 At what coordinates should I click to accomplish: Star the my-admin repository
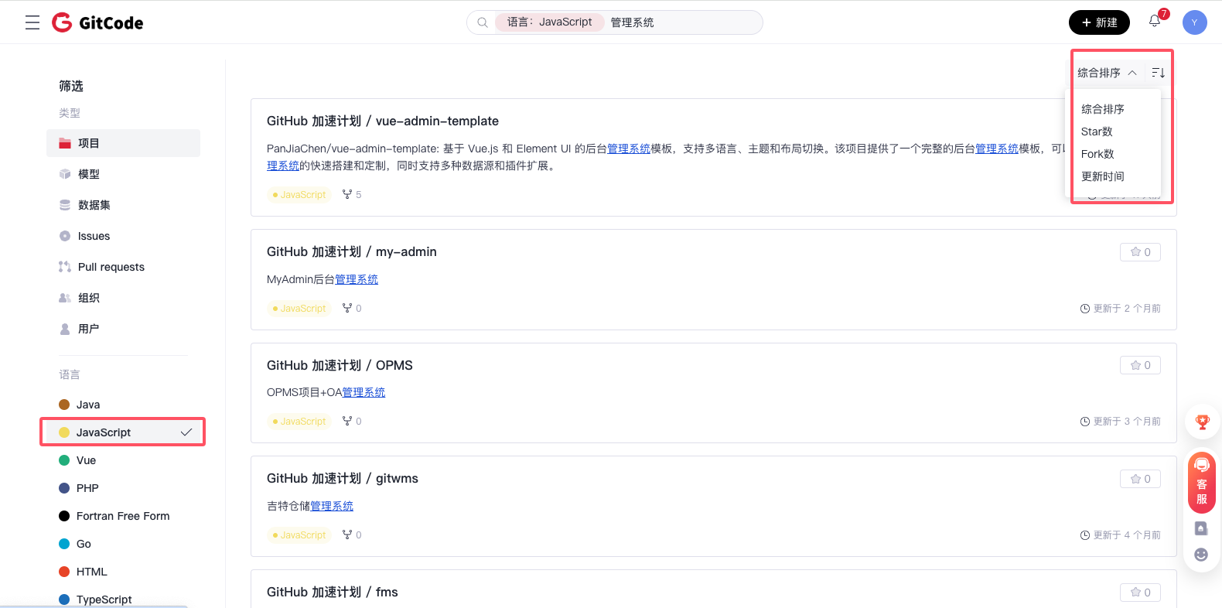point(1140,252)
